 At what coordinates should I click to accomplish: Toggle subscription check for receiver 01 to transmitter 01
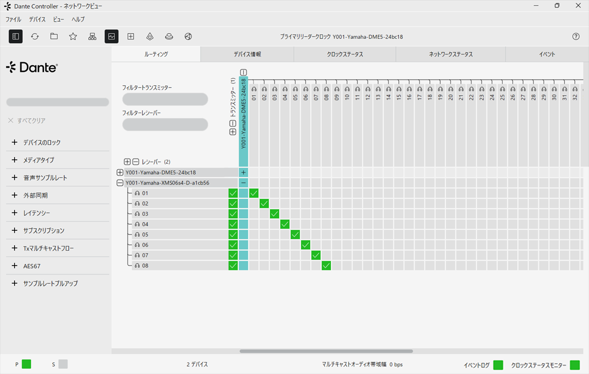(254, 193)
